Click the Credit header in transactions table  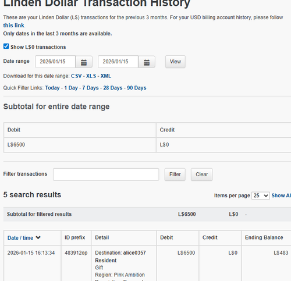click(210, 237)
